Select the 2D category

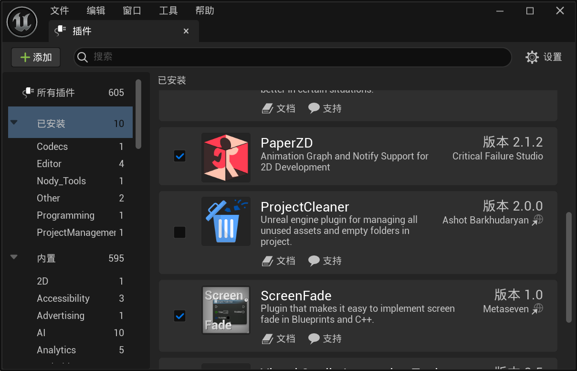(x=70, y=281)
